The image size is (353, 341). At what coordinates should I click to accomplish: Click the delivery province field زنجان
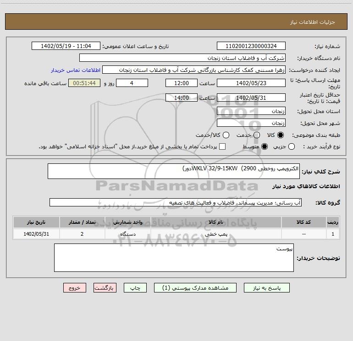pyautogui.click(x=251, y=111)
